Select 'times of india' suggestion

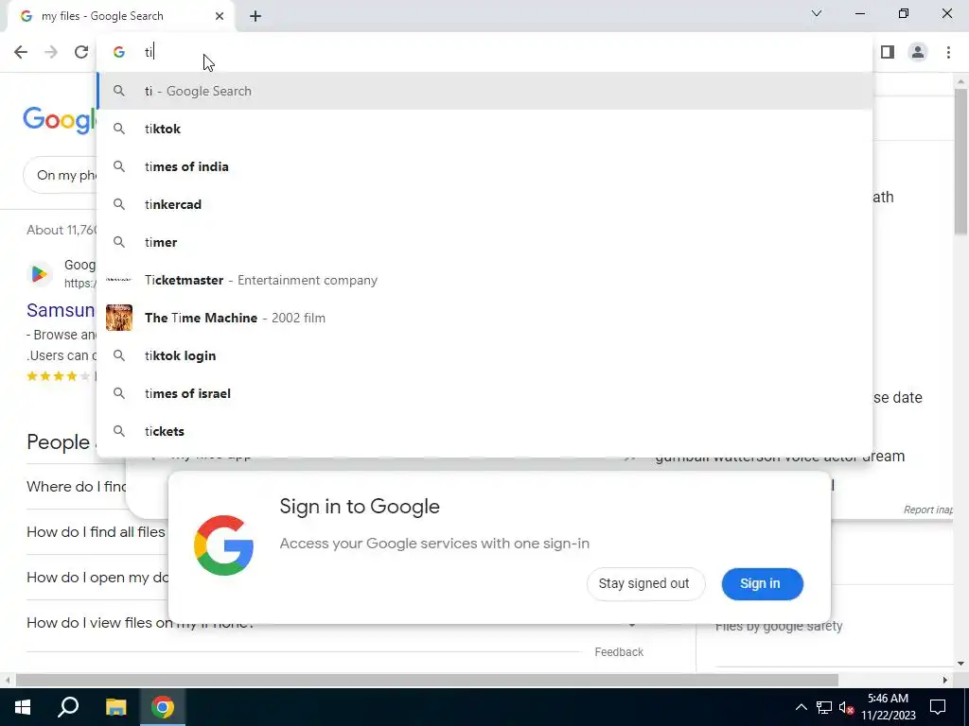484,166
